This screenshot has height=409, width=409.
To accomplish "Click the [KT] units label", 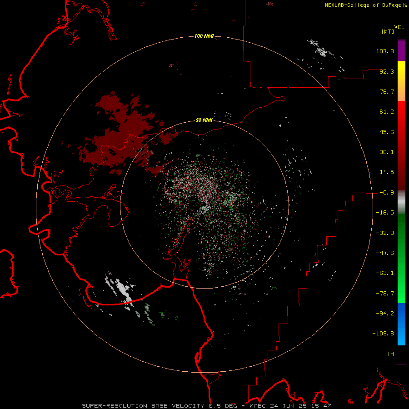I will pos(388,31).
